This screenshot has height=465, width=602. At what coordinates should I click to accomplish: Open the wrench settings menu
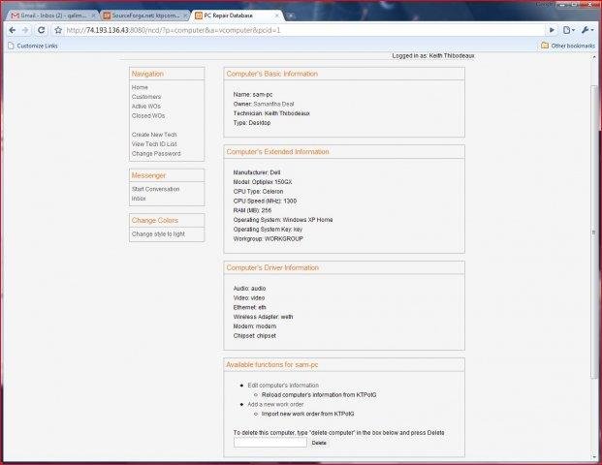[587, 30]
